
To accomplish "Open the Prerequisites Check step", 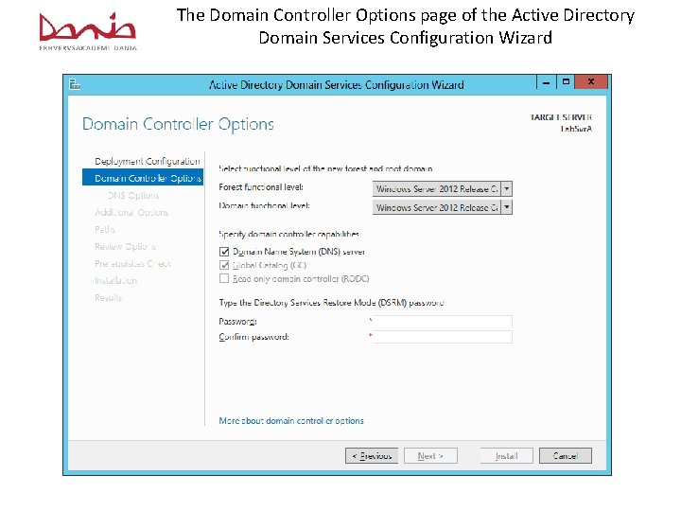I will [x=133, y=264].
